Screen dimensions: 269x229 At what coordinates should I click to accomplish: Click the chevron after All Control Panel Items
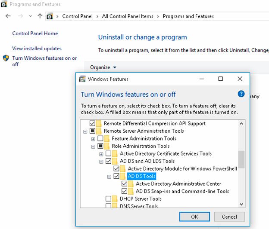pyautogui.click(x=158, y=16)
